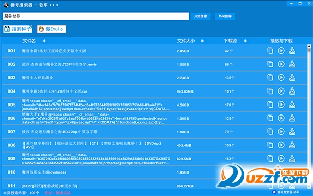Click the 943.83MB file size cell
Screen dimensions: 313x196
click(x=185, y=91)
